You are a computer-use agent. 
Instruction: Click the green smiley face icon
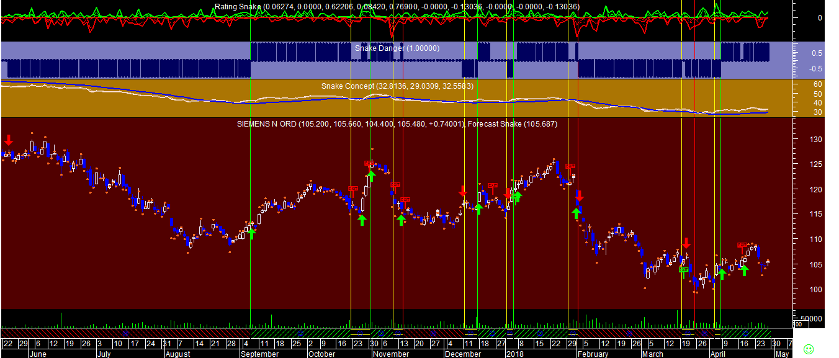[x=808, y=349]
